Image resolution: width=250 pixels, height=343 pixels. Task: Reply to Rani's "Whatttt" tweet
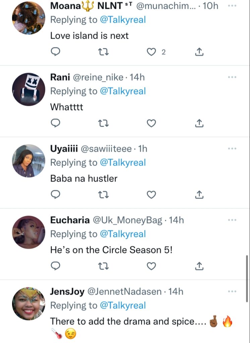point(55,123)
